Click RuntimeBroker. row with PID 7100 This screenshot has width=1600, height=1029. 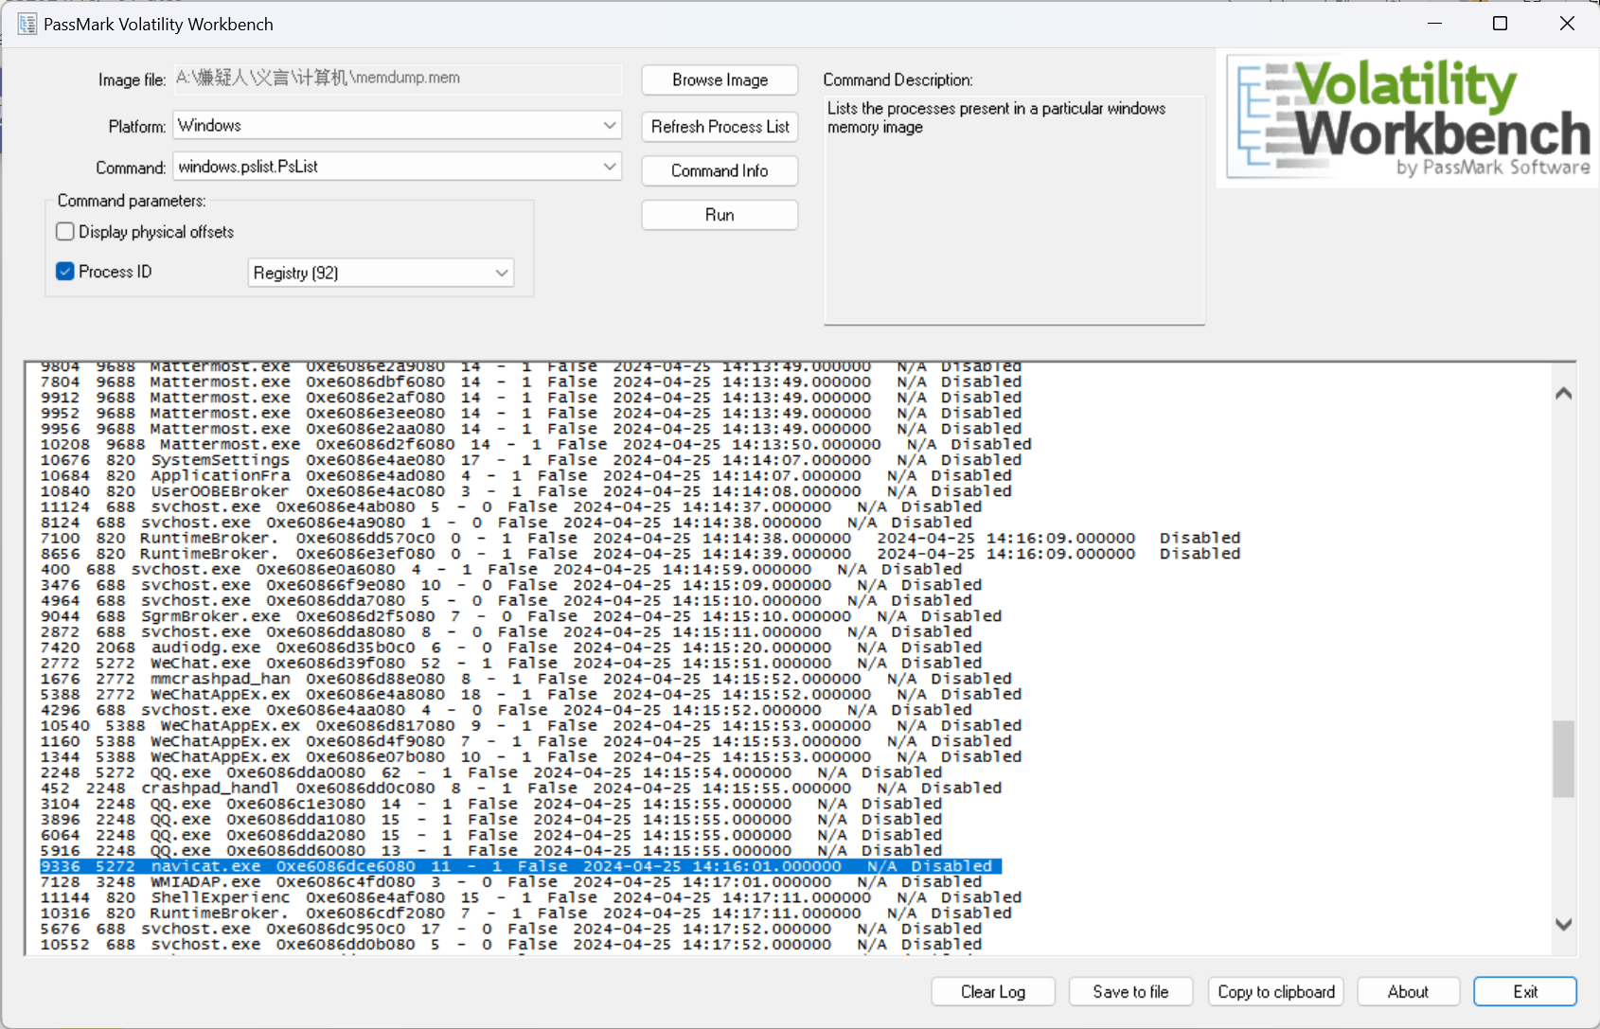point(640,539)
